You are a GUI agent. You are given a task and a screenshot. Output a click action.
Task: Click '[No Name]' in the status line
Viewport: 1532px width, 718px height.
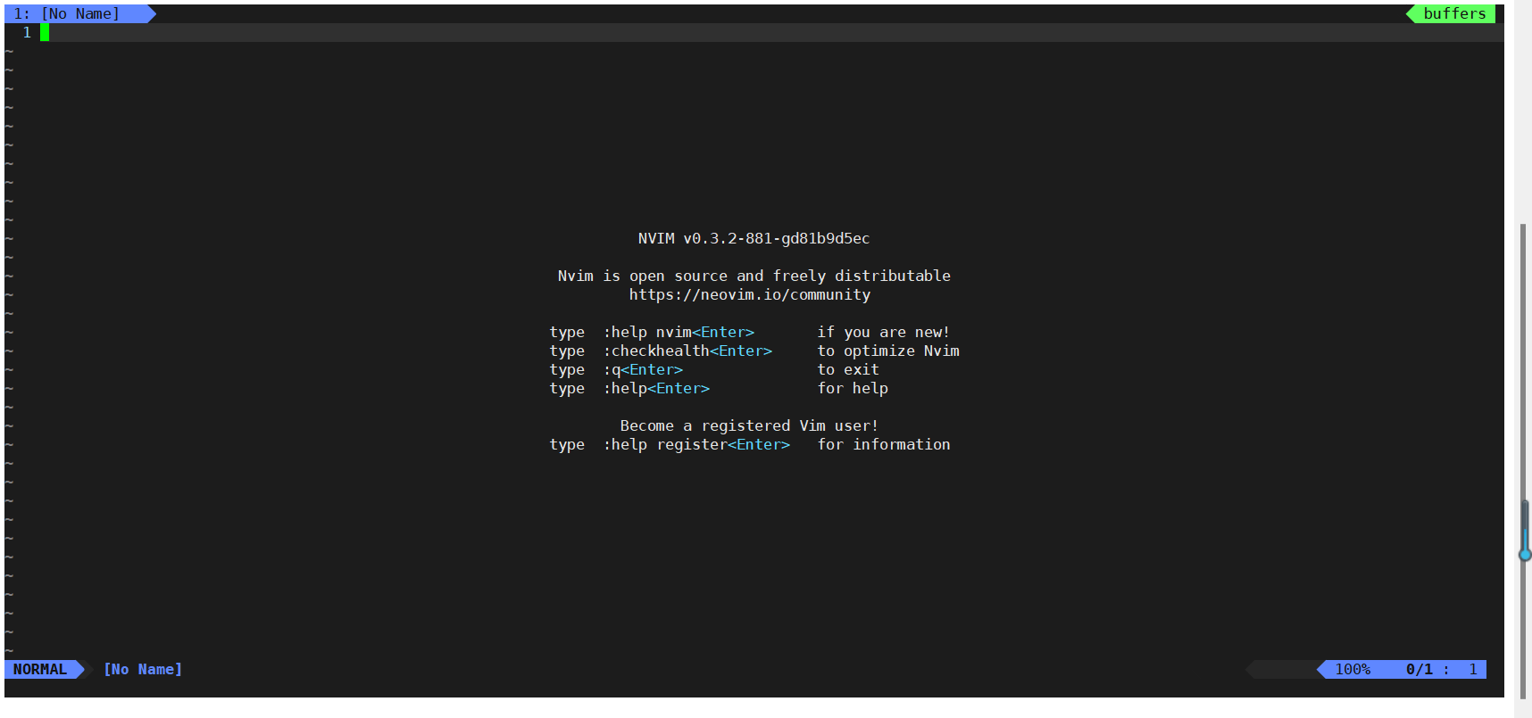tap(143, 669)
